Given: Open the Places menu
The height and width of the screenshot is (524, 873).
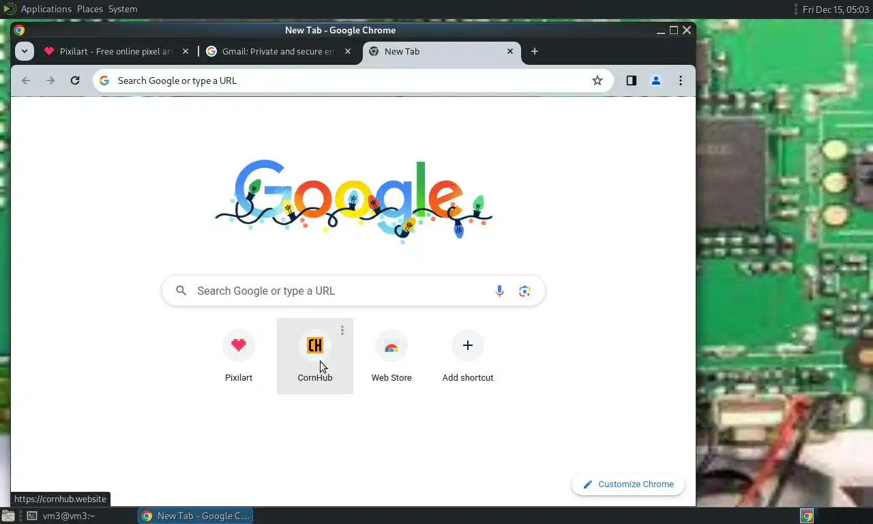Looking at the screenshot, I should [89, 9].
